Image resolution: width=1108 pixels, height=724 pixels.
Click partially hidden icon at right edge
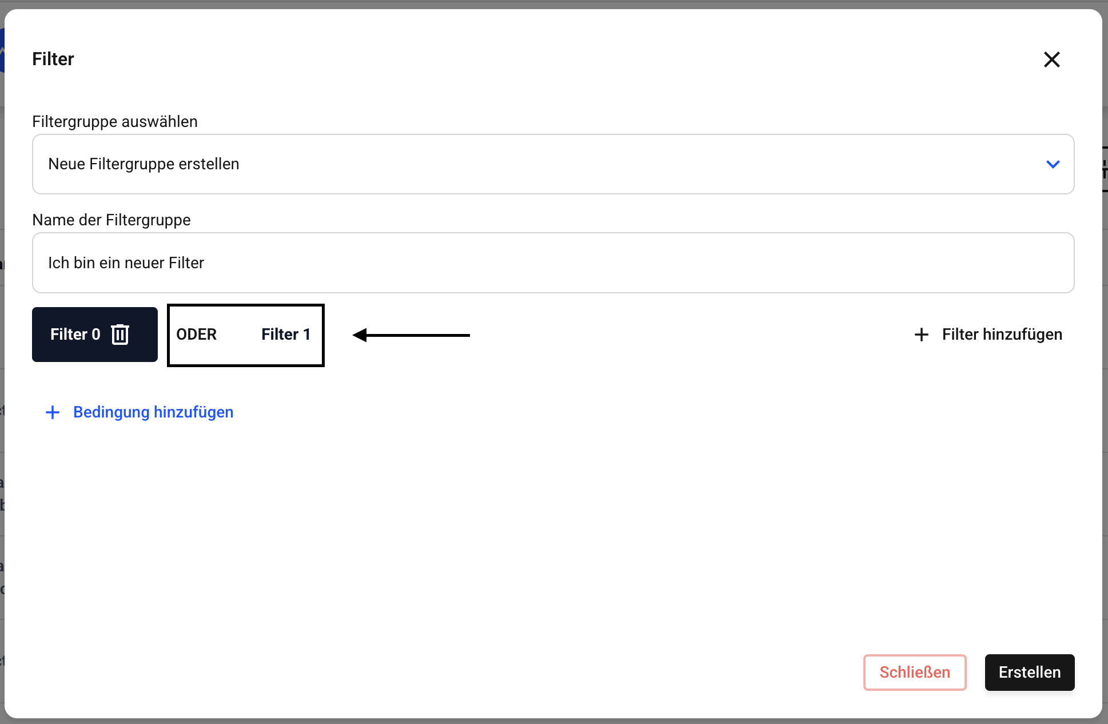(x=1105, y=169)
